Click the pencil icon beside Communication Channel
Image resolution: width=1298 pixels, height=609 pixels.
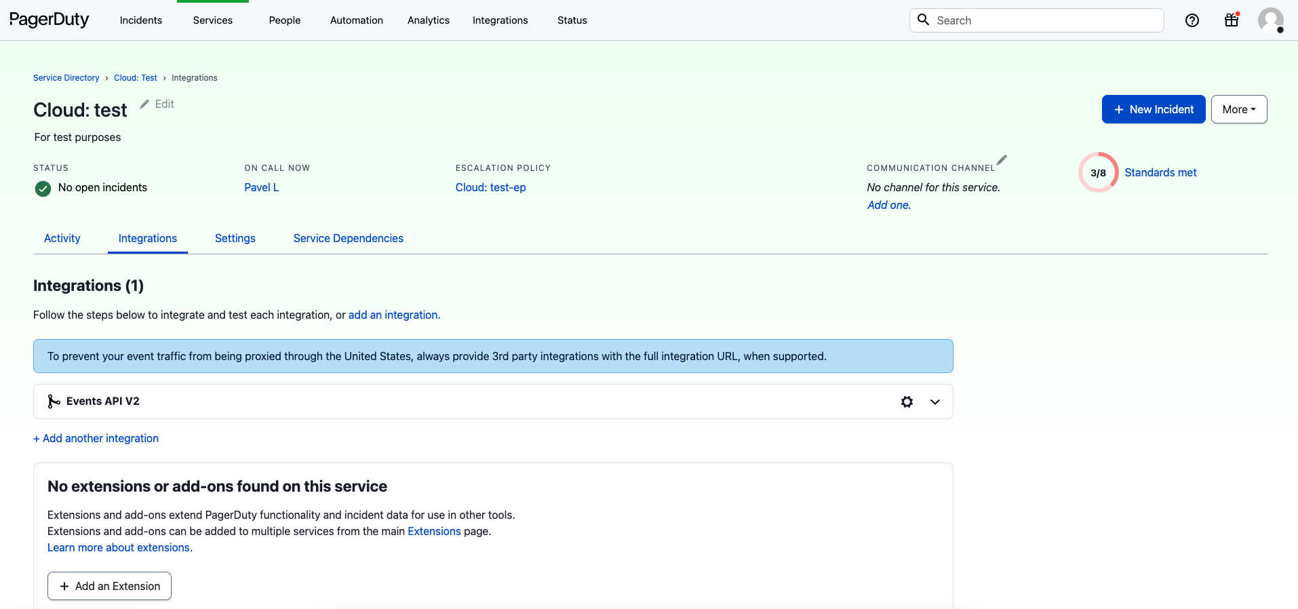pyautogui.click(x=1002, y=160)
